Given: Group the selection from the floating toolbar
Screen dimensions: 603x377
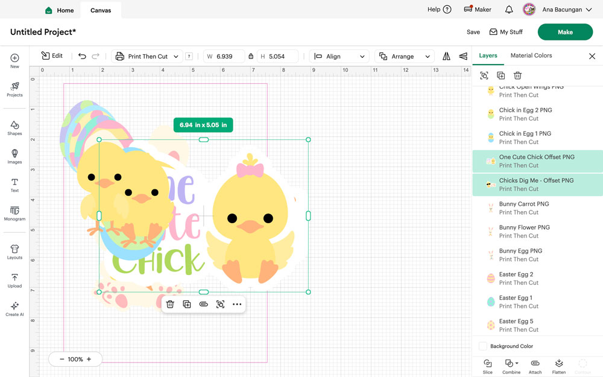Looking at the screenshot, I should tap(220, 304).
